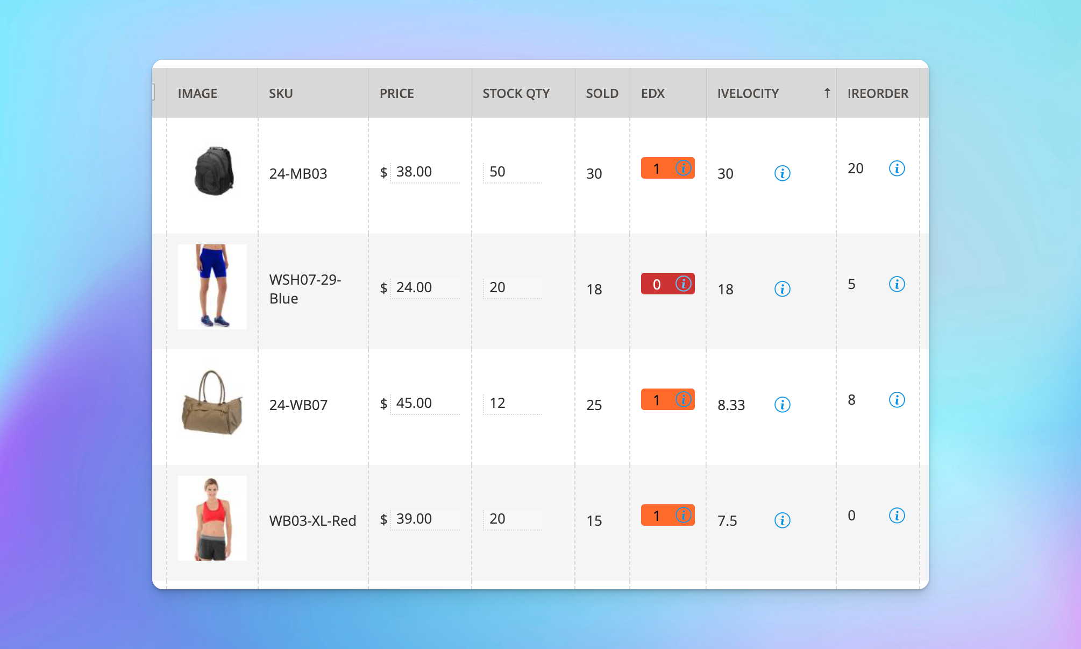Edit stock qty field for WSH07-29-Blue
The height and width of the screenshot is (649, 1081).
pyautogui.click(x=513, y=288)
